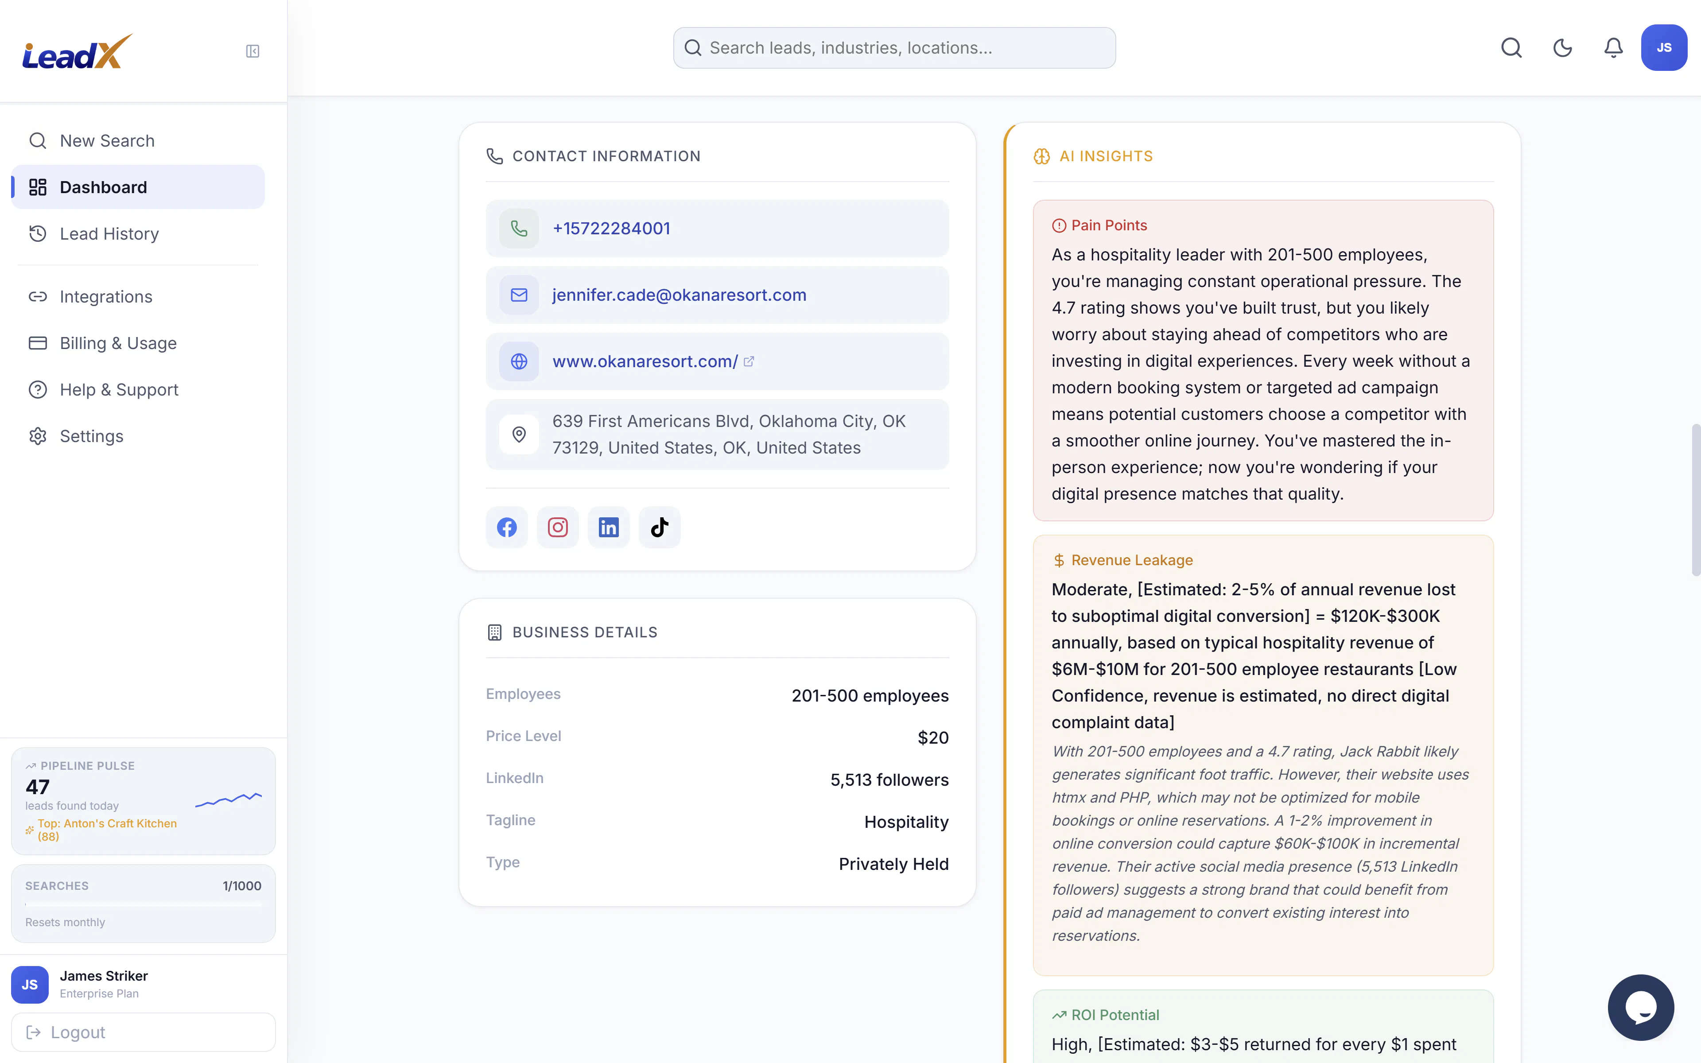Open the Facebook profile icon
This screenshot has height=1063, width=1701.
(x=507, y=527)
